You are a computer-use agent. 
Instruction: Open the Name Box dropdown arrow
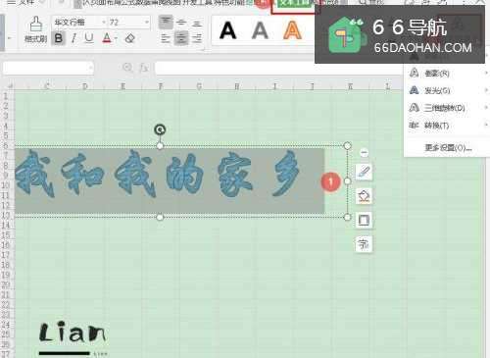pyautogui.click(x=90, y=68)
